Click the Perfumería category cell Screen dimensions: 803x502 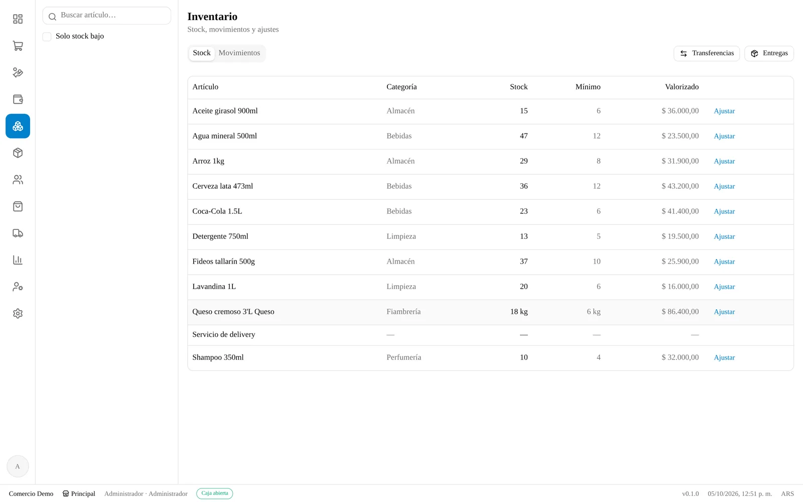coord(404,358)
